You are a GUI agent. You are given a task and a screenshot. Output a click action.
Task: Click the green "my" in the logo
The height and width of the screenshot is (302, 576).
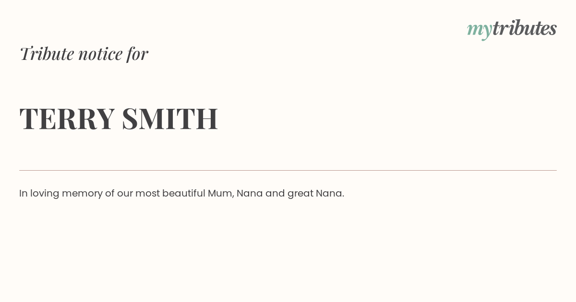[x=479, y=30]
